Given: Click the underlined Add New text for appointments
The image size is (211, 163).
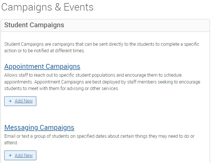Looking at the screenshot, I should pos(24,101).
